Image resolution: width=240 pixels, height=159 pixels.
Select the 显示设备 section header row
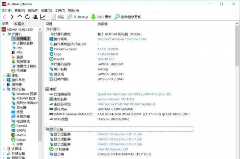tap(119, 129)
